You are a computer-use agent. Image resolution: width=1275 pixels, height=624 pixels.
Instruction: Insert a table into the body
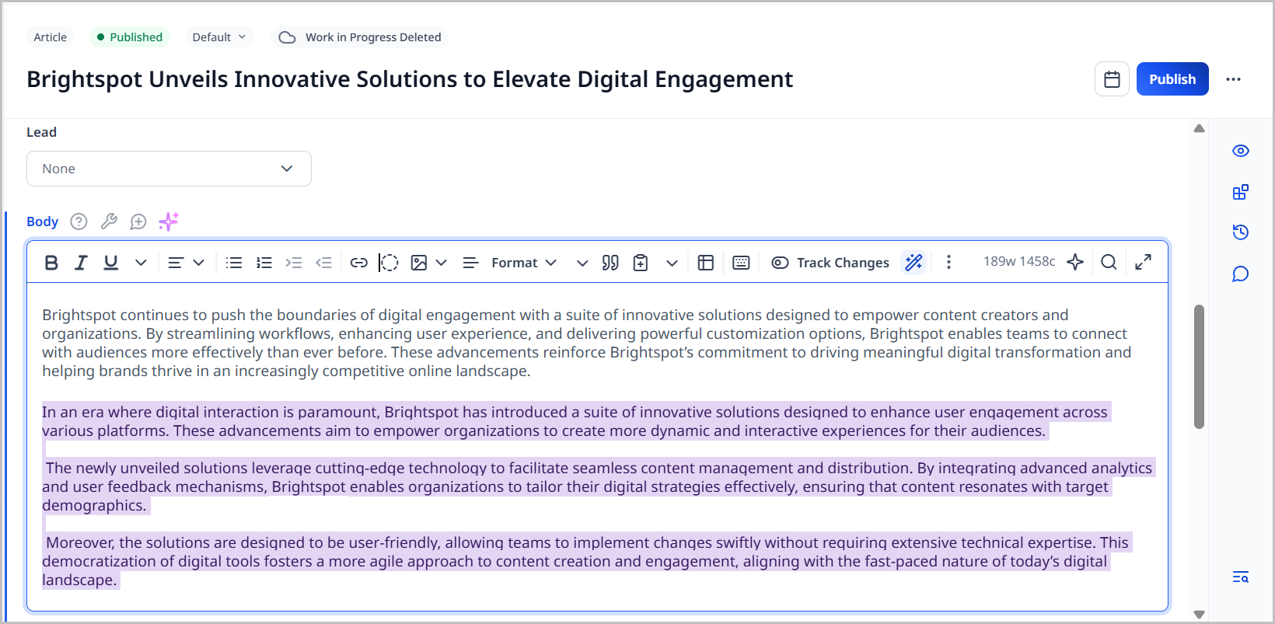705,263
